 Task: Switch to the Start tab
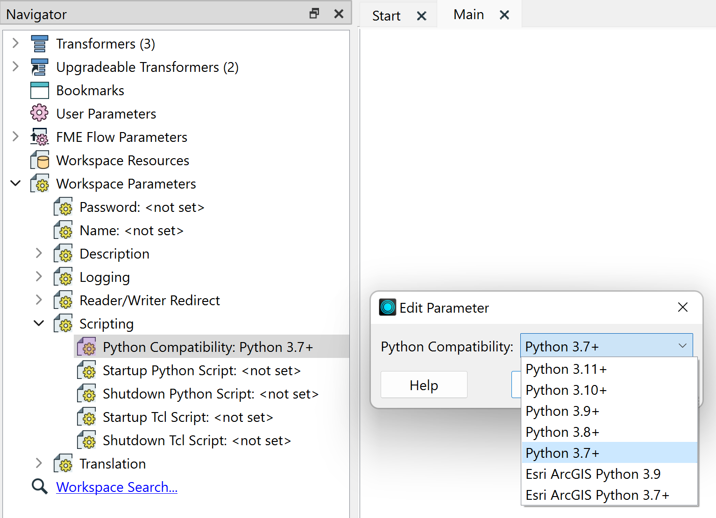click(x=386, y=16)
